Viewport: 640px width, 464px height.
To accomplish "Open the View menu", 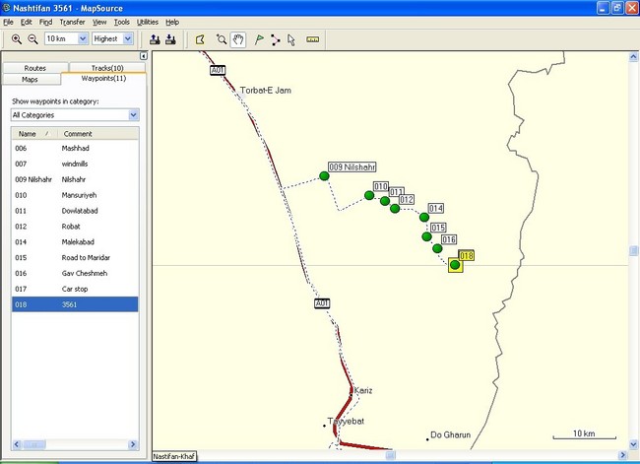I will click(99, 22).
